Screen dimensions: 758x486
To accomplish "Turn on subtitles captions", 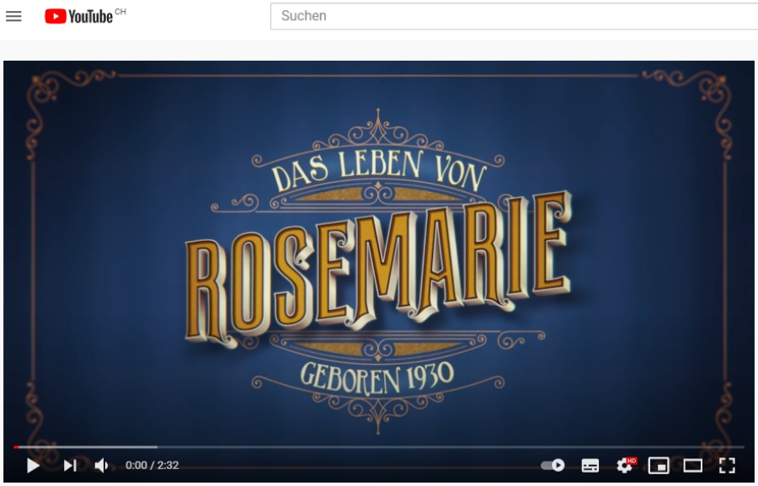I will (590, 466).
